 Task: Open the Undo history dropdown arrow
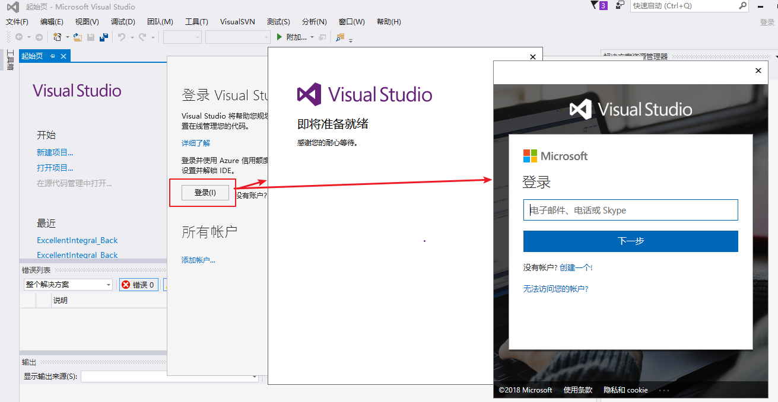(x=131, y=37)
